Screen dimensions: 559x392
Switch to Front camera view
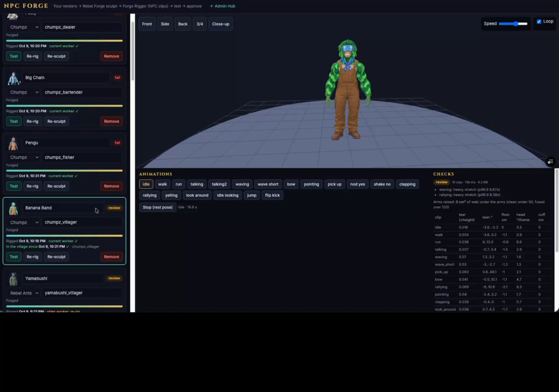[147, 24]
